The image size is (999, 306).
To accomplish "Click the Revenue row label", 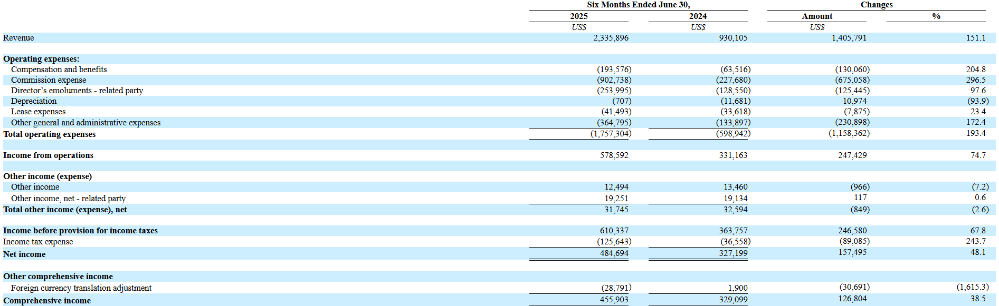I will pos(18,38).
